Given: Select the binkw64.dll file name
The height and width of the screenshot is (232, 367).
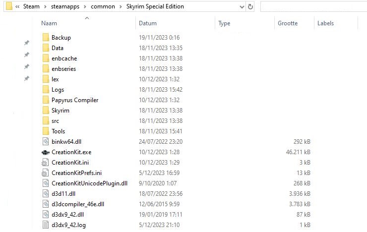Looking at the screenshot, I should click(x=66, y=141).
